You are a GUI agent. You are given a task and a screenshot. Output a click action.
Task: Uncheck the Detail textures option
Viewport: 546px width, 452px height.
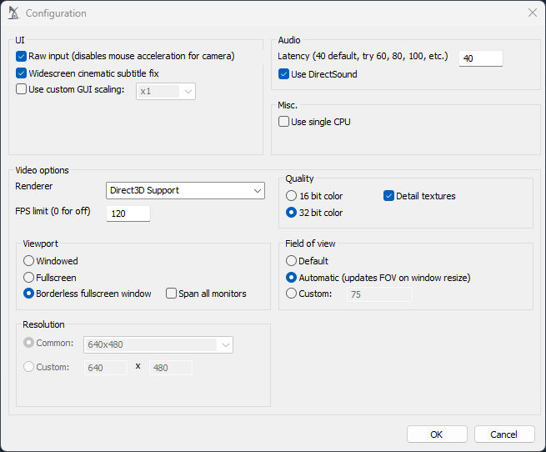[x=388, y=196]
